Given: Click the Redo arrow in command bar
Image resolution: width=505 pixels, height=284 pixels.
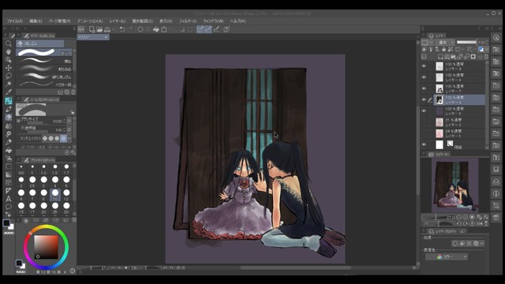Looking at the screenshot, I should (129, 29).
